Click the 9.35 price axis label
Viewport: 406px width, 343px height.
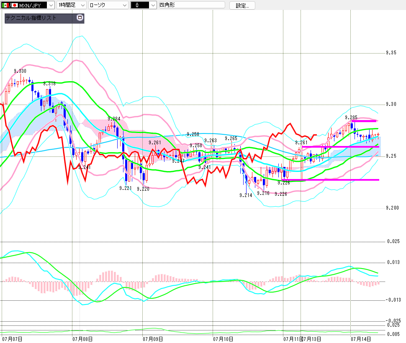click(391, 53)
